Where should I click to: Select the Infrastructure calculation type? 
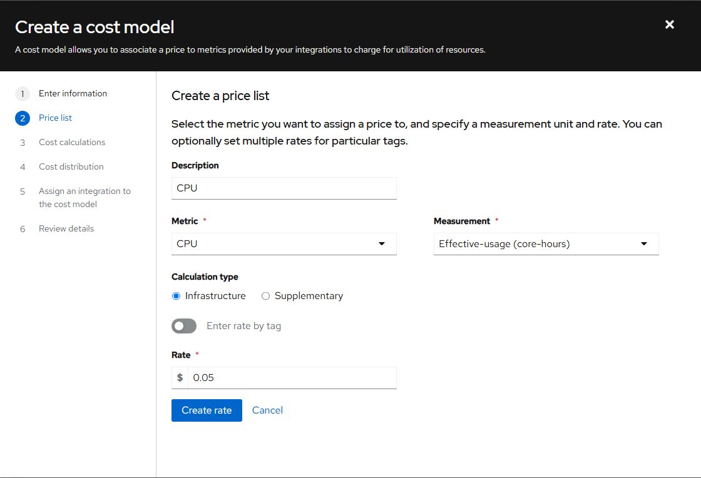[x=176, y=296]
